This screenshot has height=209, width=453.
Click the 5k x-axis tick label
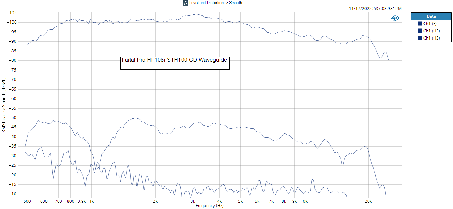(240, 201)
